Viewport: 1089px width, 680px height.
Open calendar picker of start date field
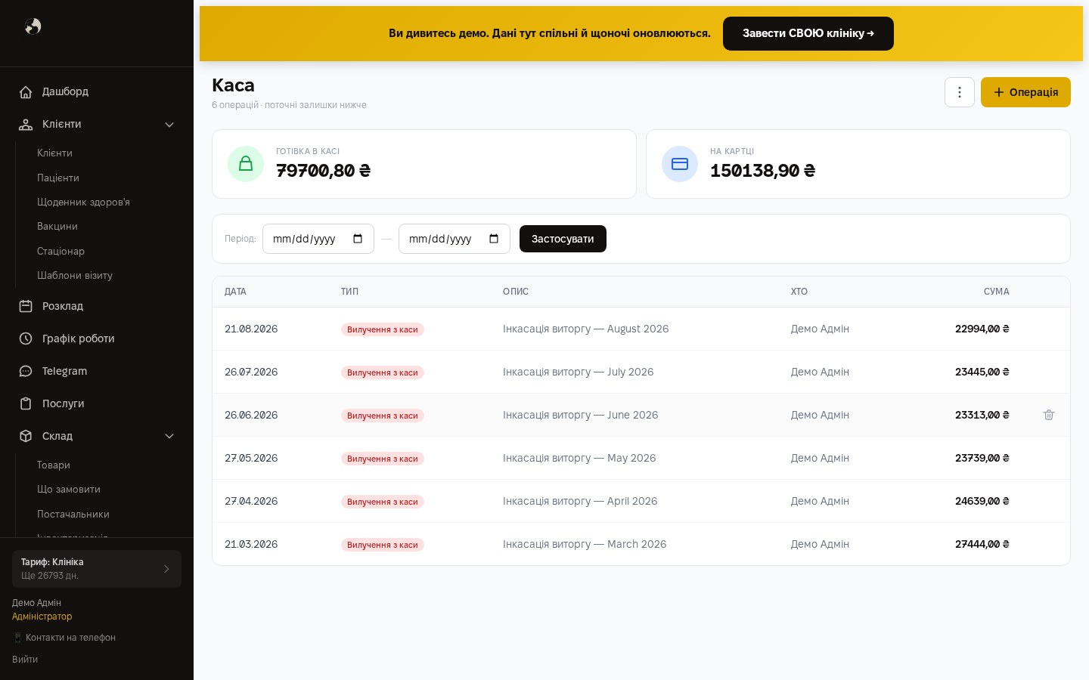tap(358, 239)
